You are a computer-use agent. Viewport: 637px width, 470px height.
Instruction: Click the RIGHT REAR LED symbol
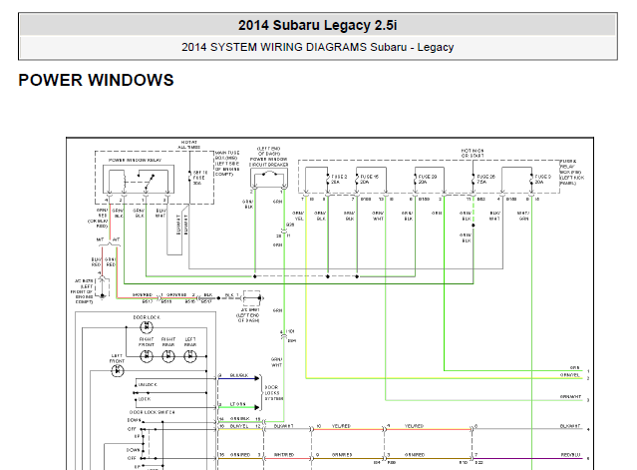pyautogui.click(x=168, y=356)
